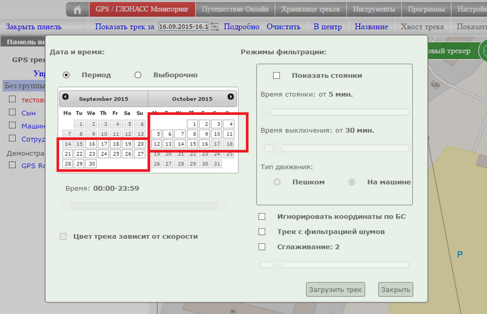Click the Очистить link in toolbar
487x314 pixels.
pos(284,27)
